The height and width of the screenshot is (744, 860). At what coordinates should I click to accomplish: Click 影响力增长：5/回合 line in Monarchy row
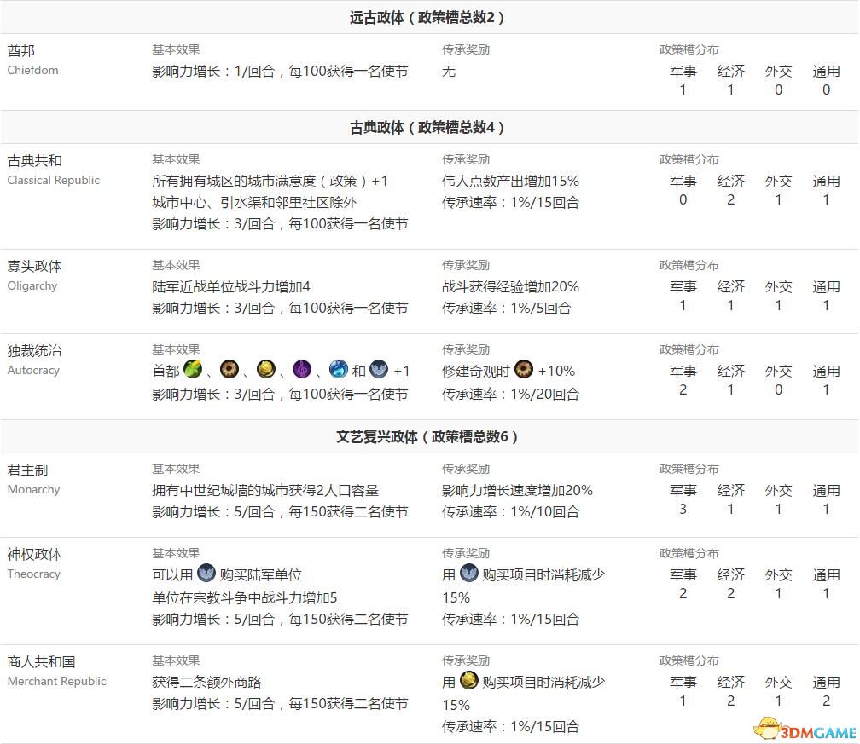click(280, 512)
